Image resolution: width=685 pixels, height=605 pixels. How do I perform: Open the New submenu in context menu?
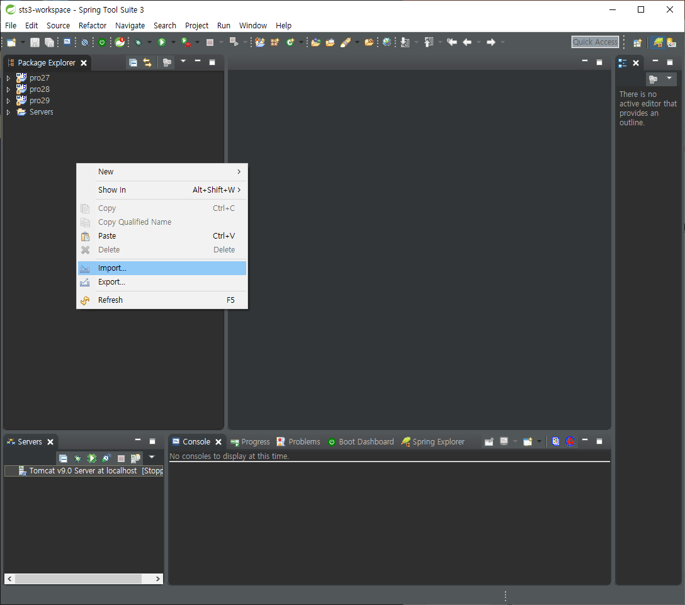tap(162, 172)
